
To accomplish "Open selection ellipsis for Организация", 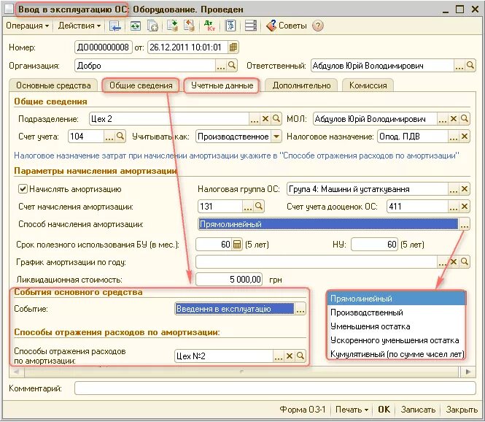I will coord(221,66).
